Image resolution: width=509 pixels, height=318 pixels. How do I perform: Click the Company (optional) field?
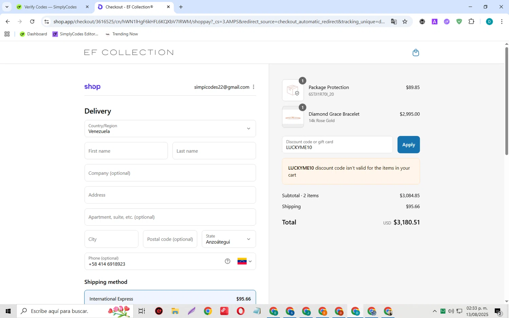coord(170,173)
